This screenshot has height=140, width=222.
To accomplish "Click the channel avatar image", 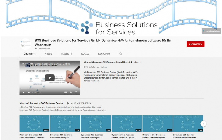I will (x=26, y=44).
